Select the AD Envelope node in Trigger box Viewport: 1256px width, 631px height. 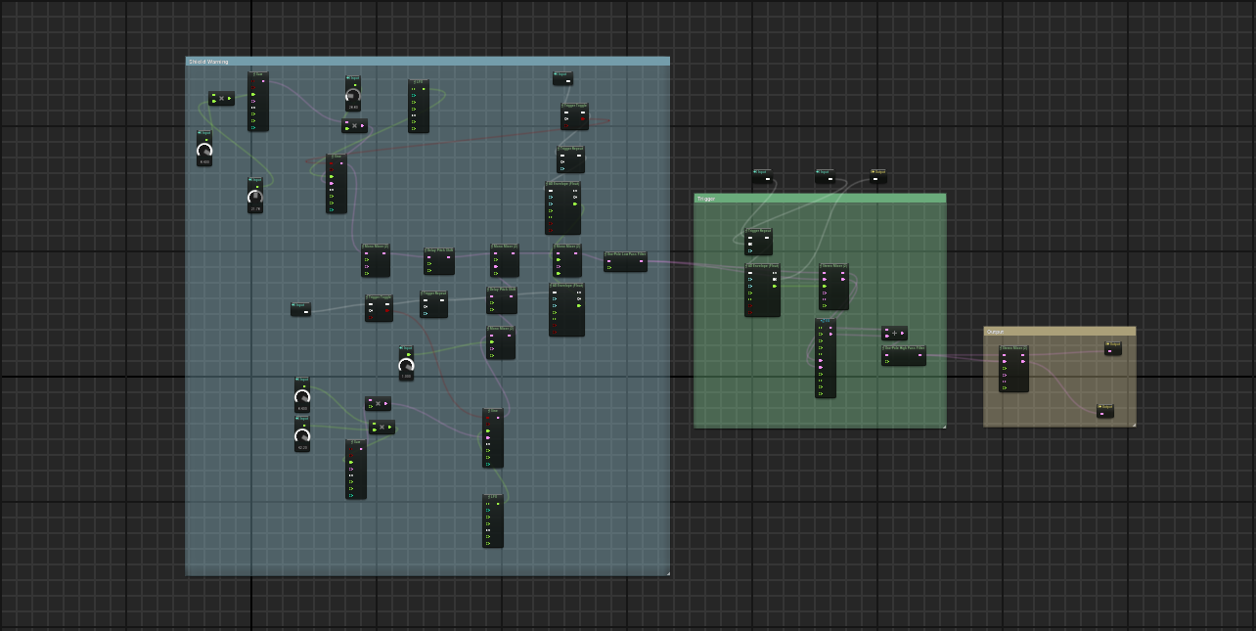pyautogui.click(x=762, y=290)
